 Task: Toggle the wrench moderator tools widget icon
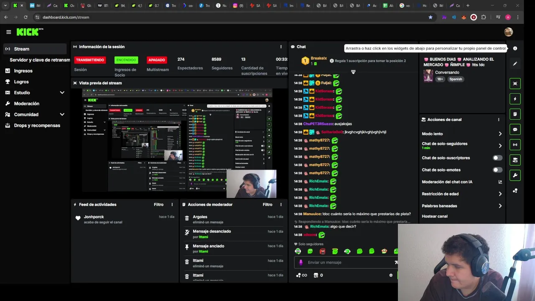tap(515, 175)
